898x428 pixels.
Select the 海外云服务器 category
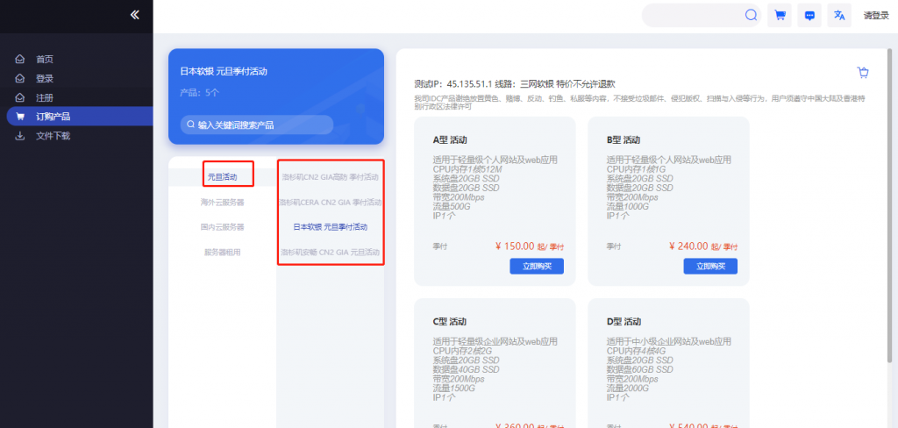[222, 203]
